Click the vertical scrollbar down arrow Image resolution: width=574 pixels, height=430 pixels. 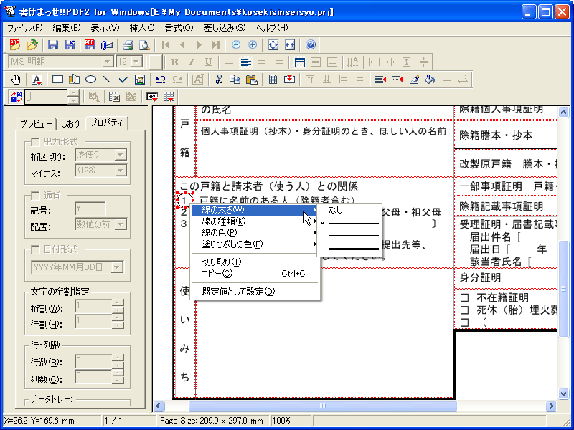pyautogui.click(x=563, y=393)
